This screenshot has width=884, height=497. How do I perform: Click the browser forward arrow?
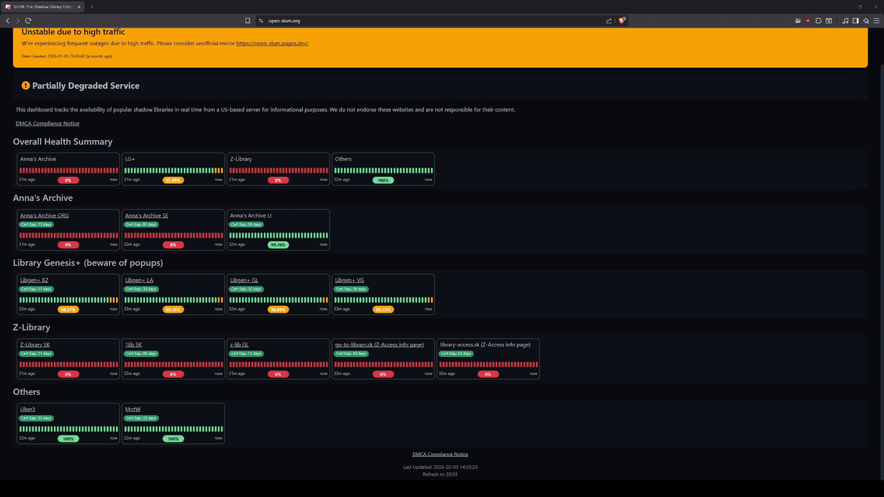[x=18, y=21]
